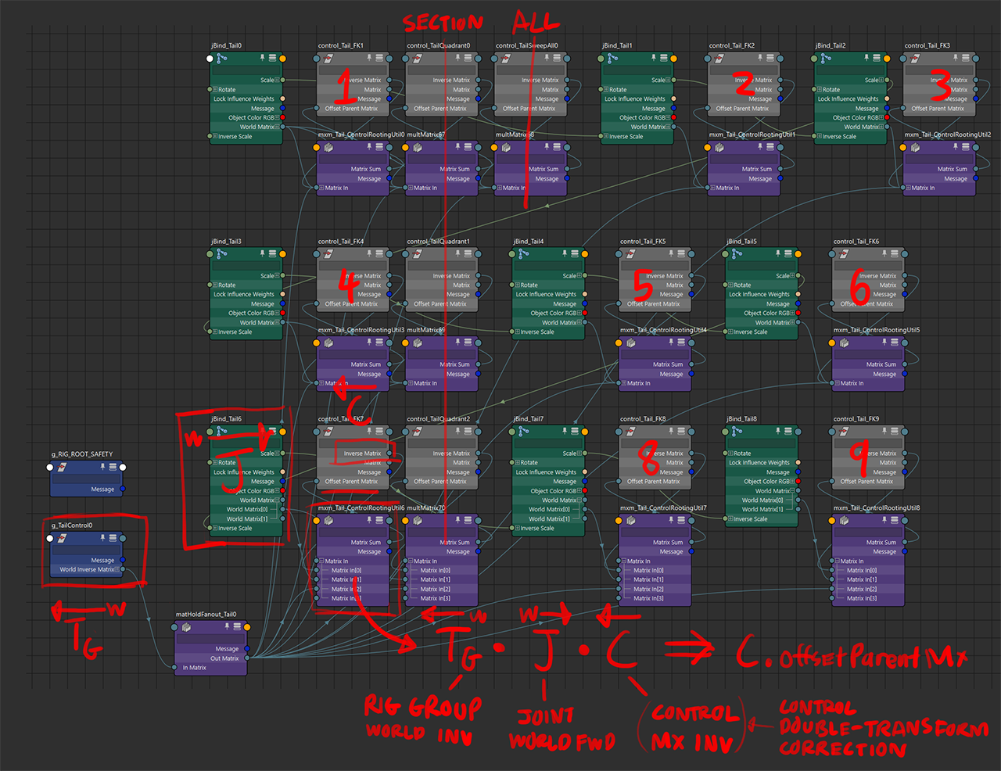
Task: Click the cube icon on mxm_Tail_ControlRootingUtil5 node
Action: click(x=845, y=343)
